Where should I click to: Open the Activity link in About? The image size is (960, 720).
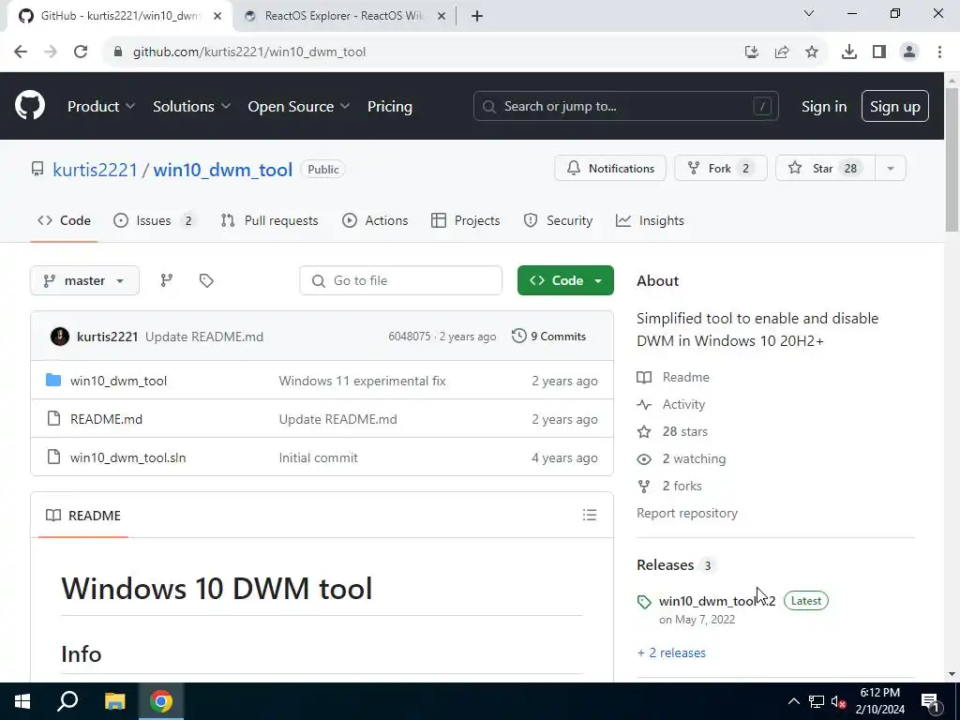[x=683, y=404]
